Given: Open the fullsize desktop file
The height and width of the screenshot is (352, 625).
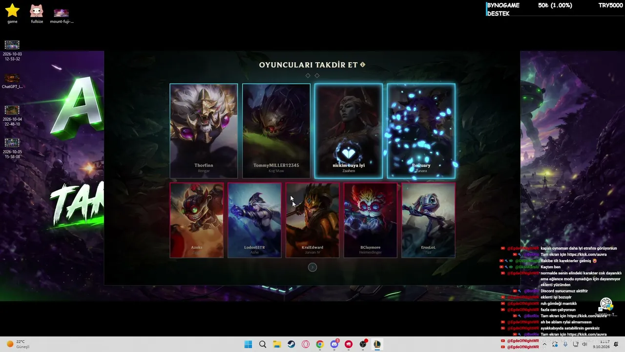Looking at the screenshot, I should 37,14.
